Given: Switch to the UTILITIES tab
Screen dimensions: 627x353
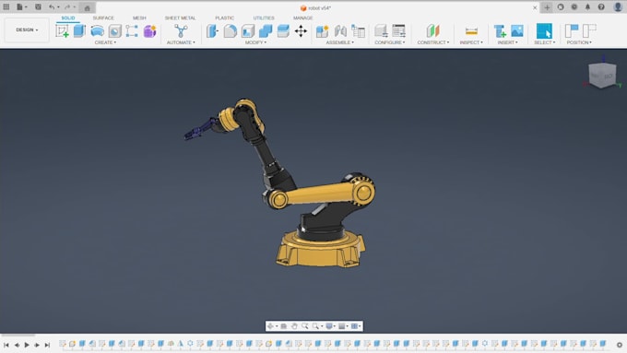Looking at the screenshot, I should 264,18.
